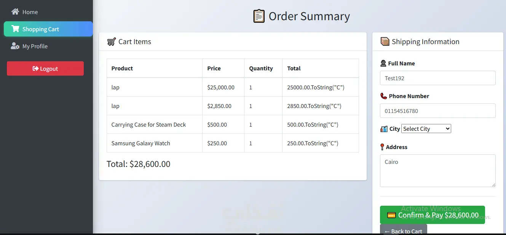Open the Home menu item
Image resolution: width=506 pixels, height=235 pixels.
click(30, 12)
